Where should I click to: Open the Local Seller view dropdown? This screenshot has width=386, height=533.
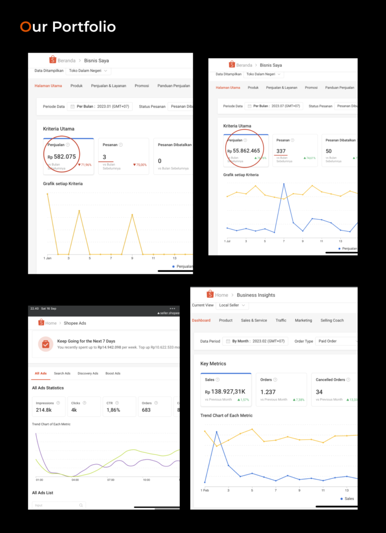pyautogui.click(x=233, y=306)
